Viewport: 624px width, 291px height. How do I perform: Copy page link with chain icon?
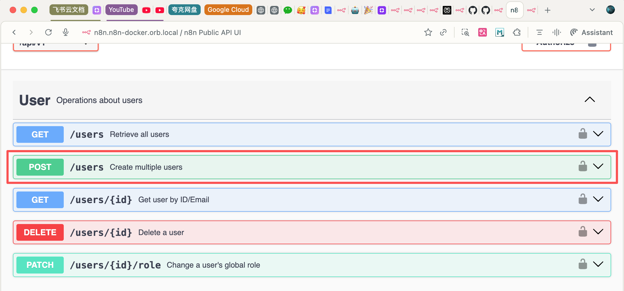443,33
